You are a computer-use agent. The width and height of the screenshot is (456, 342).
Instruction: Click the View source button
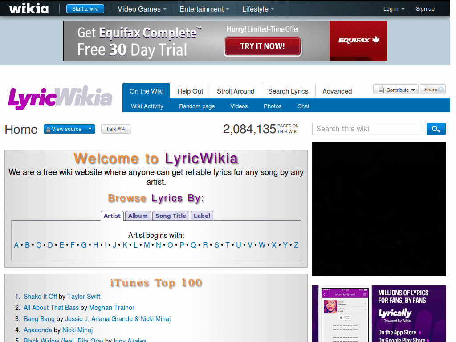(65, 129)
